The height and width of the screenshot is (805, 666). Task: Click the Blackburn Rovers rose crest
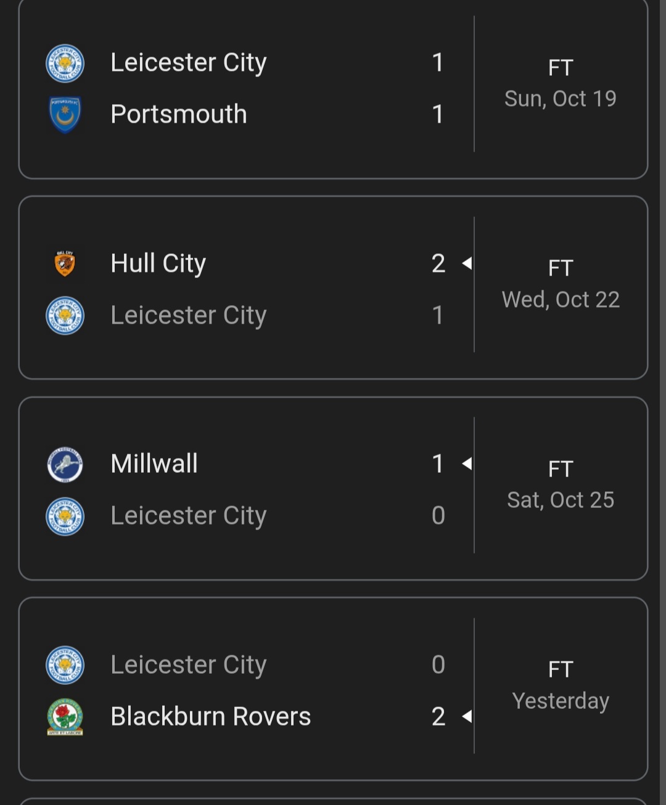point(65,717)
